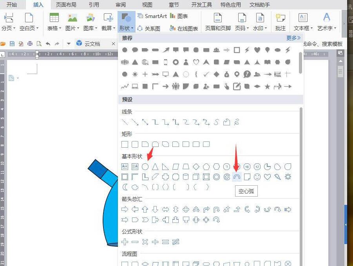The height and width of the screenshot is (266, 353).
Task: Insert a SmartArt graphic
Action: 152,16
